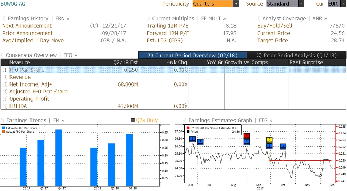Click the blue marker 3 on graph
This screenshot has height=191, width=347.
coord(269,146)
